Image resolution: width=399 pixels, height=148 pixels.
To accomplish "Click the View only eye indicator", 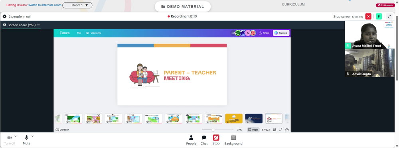I will pos(93,33).
